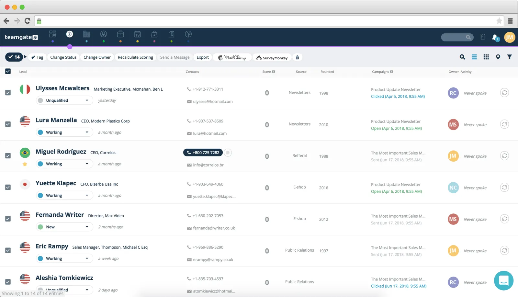Click RC owner avatar on Ulysses row
518x297 pixels.
453,93
